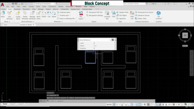Open Express Tools ribbon tab
This screenshot has width=194, height=109.
[x=75, y=9]
